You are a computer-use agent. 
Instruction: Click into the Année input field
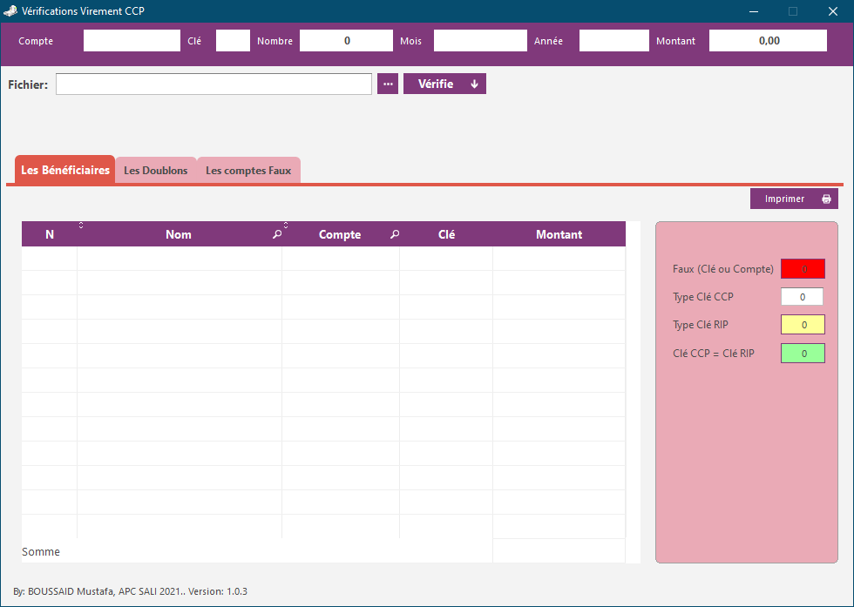[613, 41]
